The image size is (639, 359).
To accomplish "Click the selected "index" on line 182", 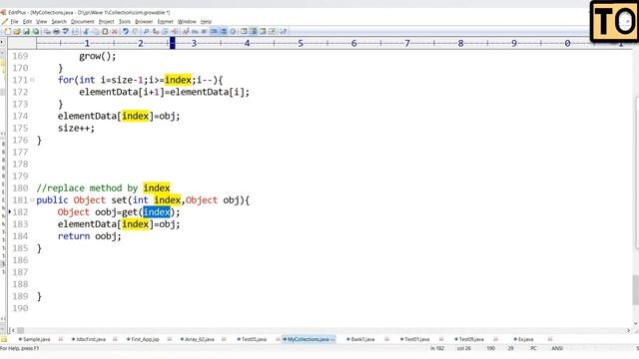I will click(x=157, y=212).
